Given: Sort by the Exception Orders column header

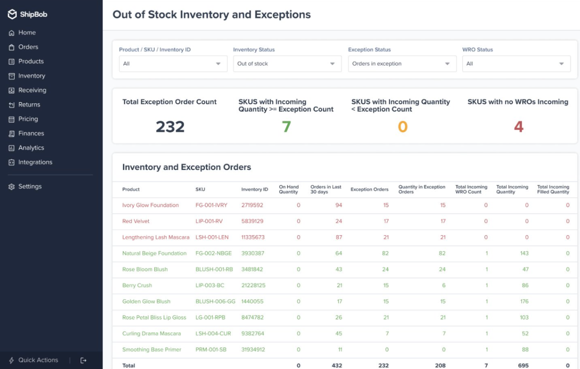Looking at the screenshot, I should pos(369,189).
